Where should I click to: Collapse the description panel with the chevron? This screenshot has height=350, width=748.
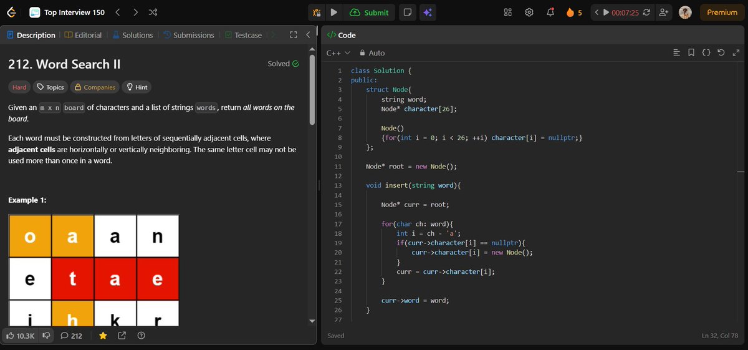(x=308, y=35)
